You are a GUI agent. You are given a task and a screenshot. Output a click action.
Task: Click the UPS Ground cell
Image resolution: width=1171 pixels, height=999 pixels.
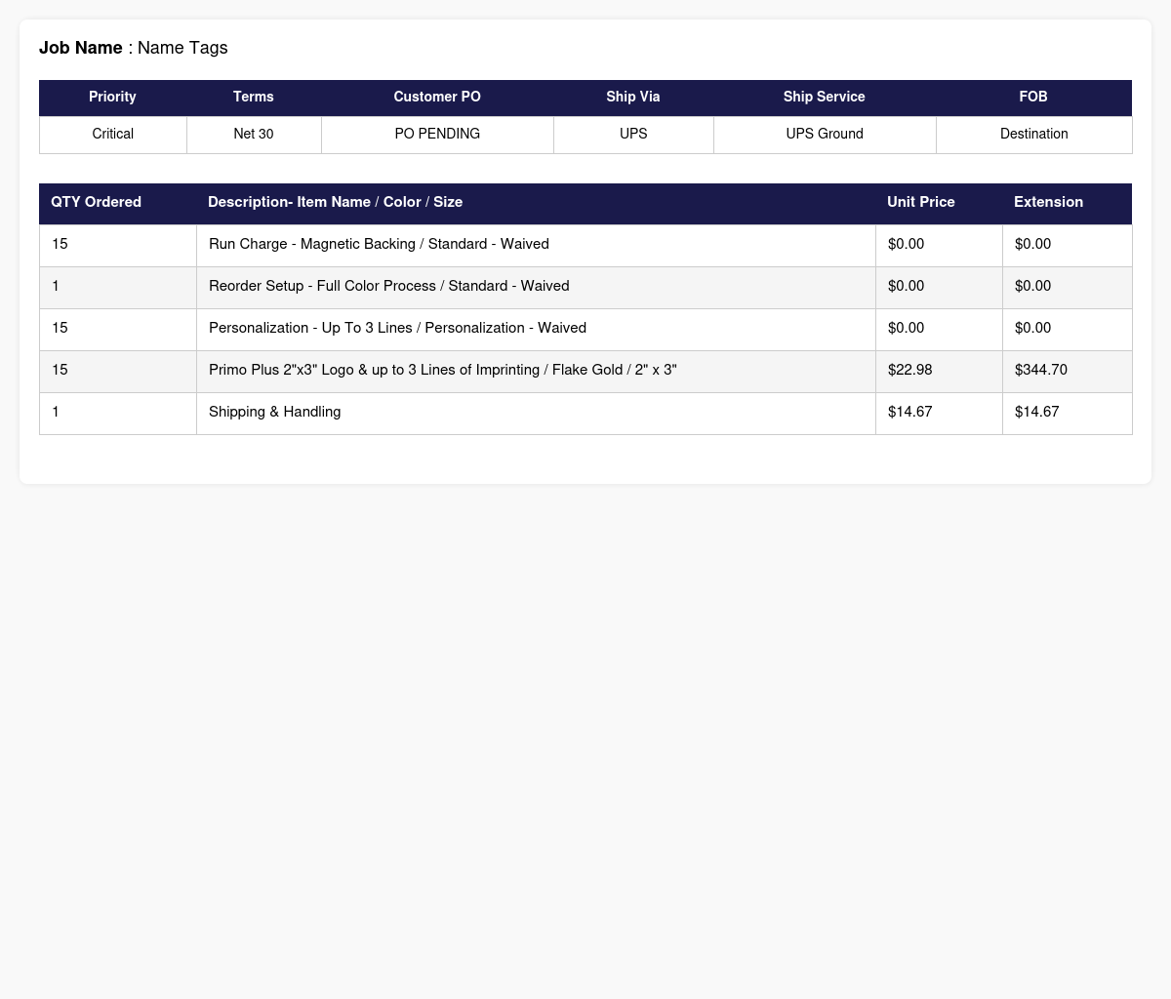coord(825,135)
